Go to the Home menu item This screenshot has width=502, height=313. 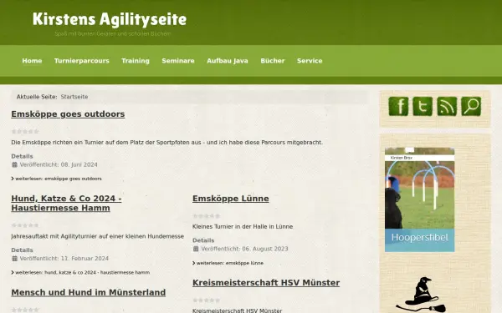pos(32,61)
